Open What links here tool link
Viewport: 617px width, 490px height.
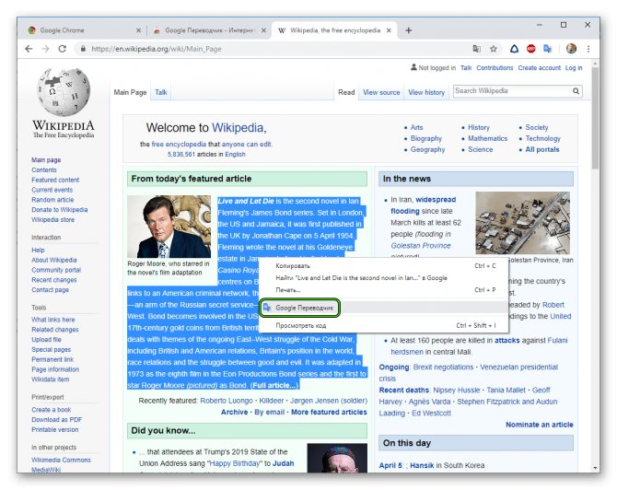tap(53, 320)
